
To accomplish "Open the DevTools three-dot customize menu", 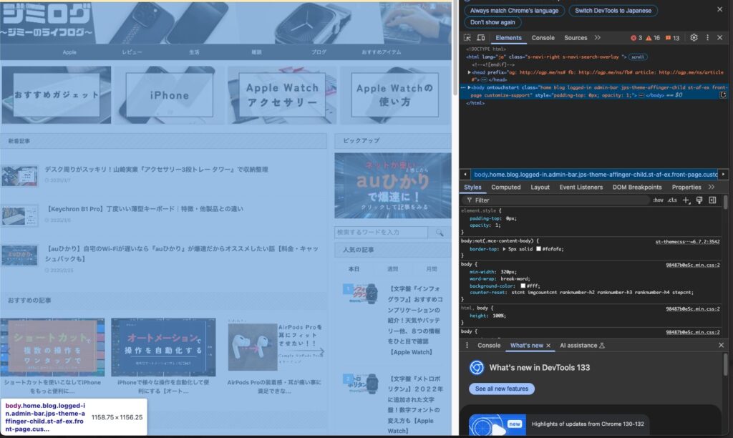I will pyautogui.click(x=707, y=38).
